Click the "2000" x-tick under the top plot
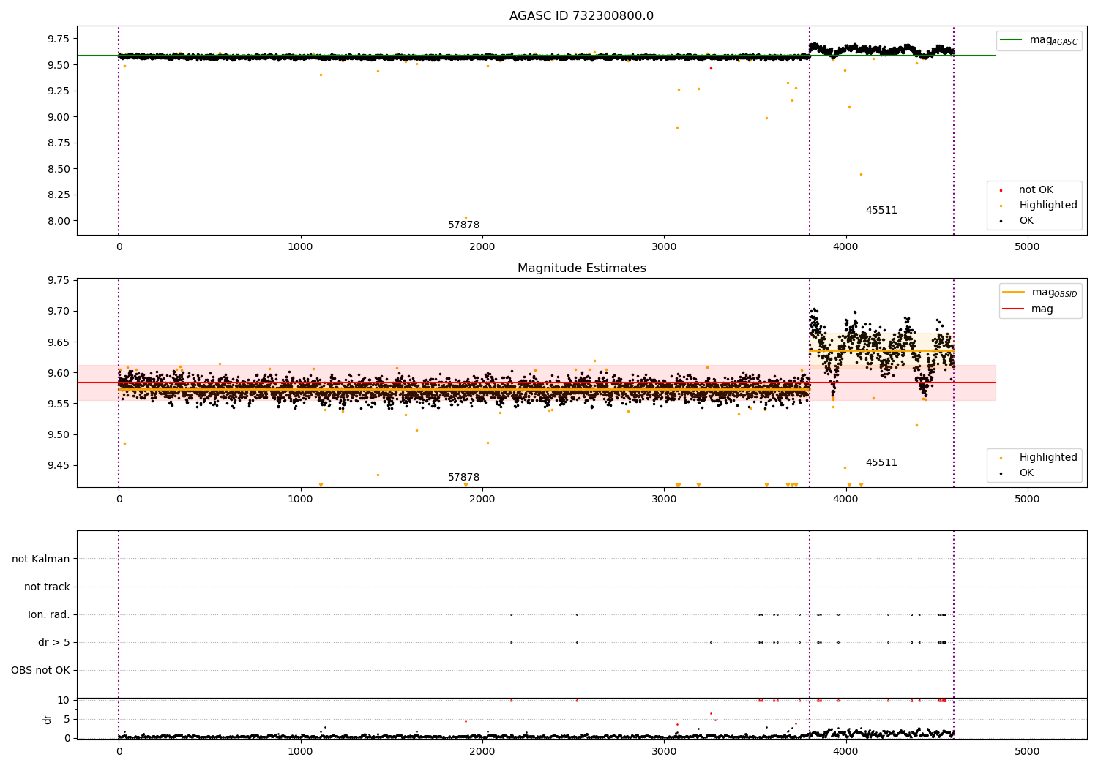Screen dimensions: 1098x768 [482, 247]
